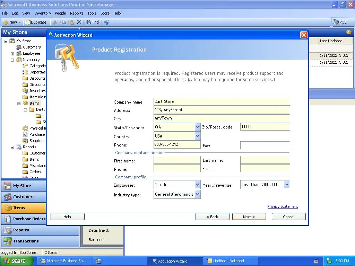355x266 pixels.
Task: Cancel the Activation Wizard
Action: click(x=289, y=217)
